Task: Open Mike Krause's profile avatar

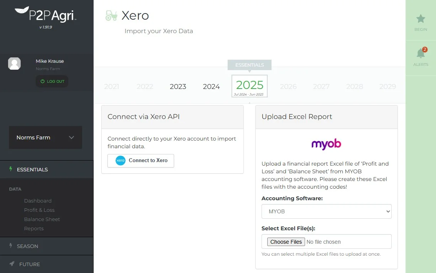Action: 15,64
